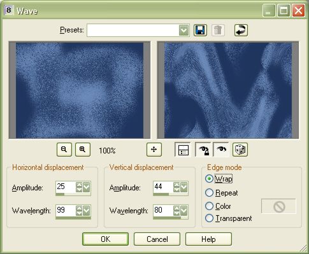Open the Presets dropdown list
Image resolution: width=309 pixels, height=254 pixels.
pyautogui.click(x=183, y=30)
